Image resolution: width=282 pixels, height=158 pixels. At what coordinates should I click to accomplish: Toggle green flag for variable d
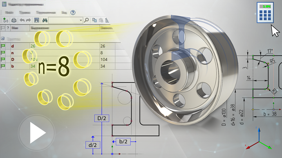coord(3,46)
